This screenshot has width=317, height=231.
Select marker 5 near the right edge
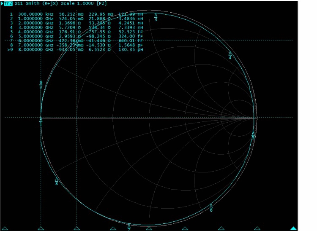click(253, 135)
